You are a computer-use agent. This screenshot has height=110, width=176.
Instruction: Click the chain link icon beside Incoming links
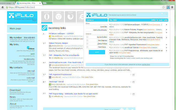tap(44, 28)
